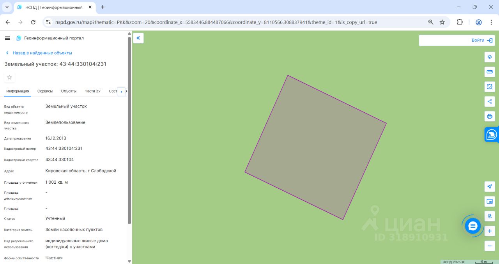Viewport: 499px width, 264px height.
Task: Open the Chrome three-dot menu
Action: (491, 22)
